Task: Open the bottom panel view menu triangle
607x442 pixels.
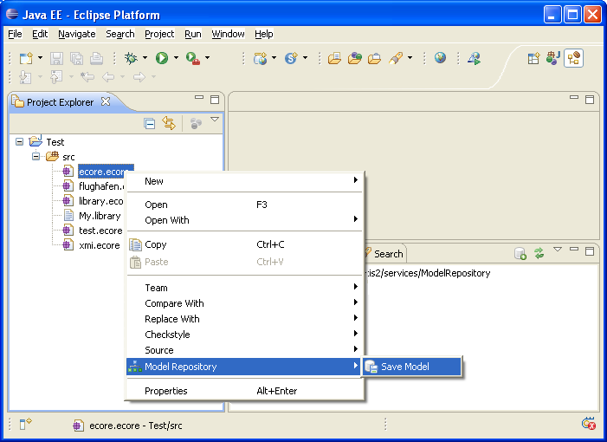Action: coord(557,249)
